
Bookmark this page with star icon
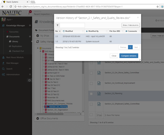tap(157, 6)
